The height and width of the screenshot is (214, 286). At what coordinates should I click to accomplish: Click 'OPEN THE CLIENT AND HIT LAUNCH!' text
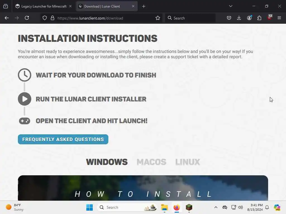92,121
